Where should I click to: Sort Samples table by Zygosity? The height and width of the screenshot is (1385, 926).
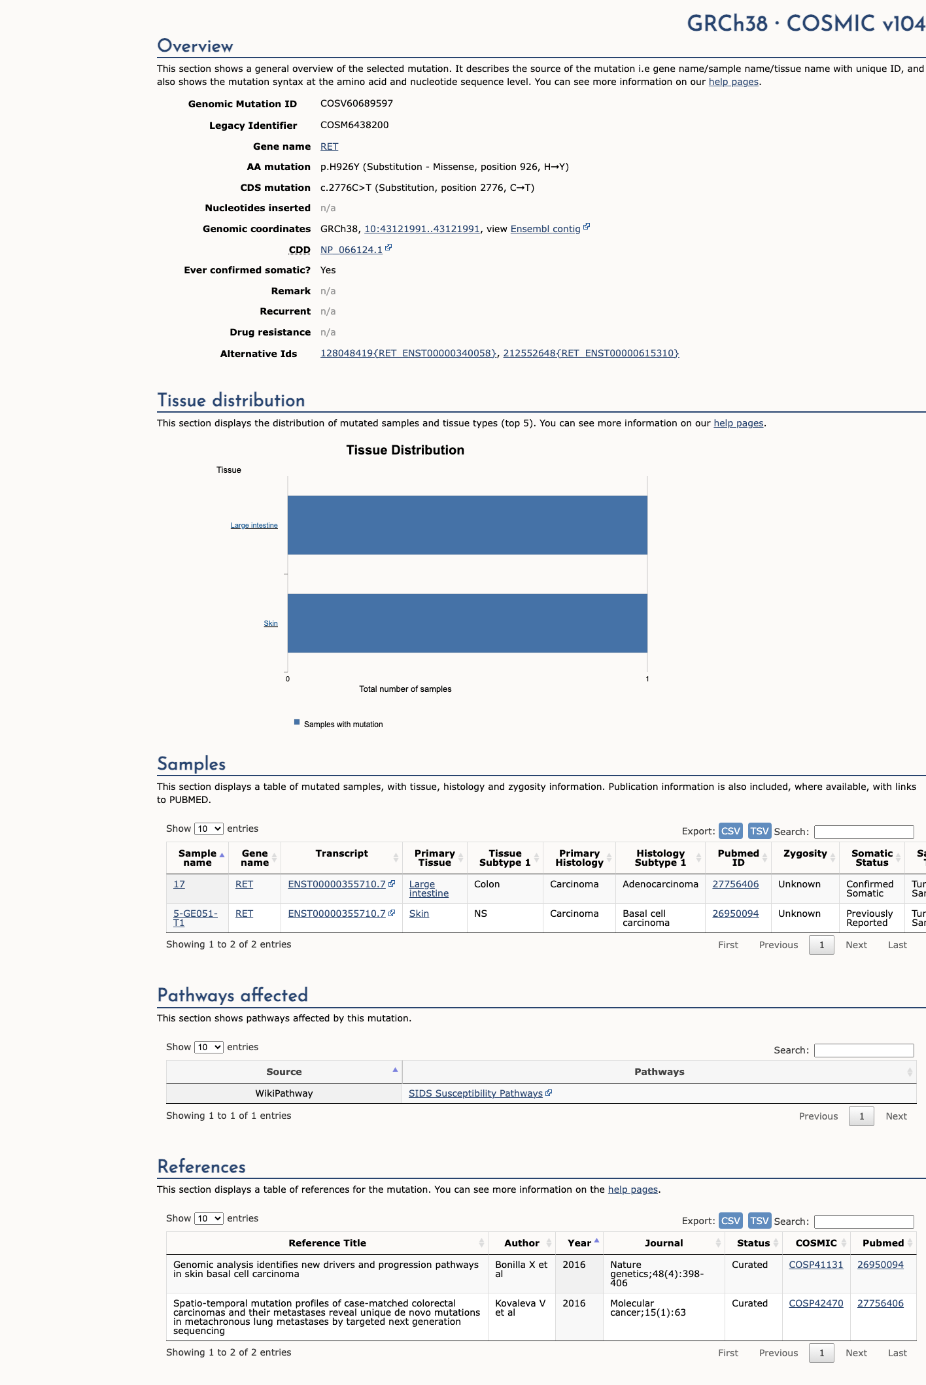click(x=805, y=858)
